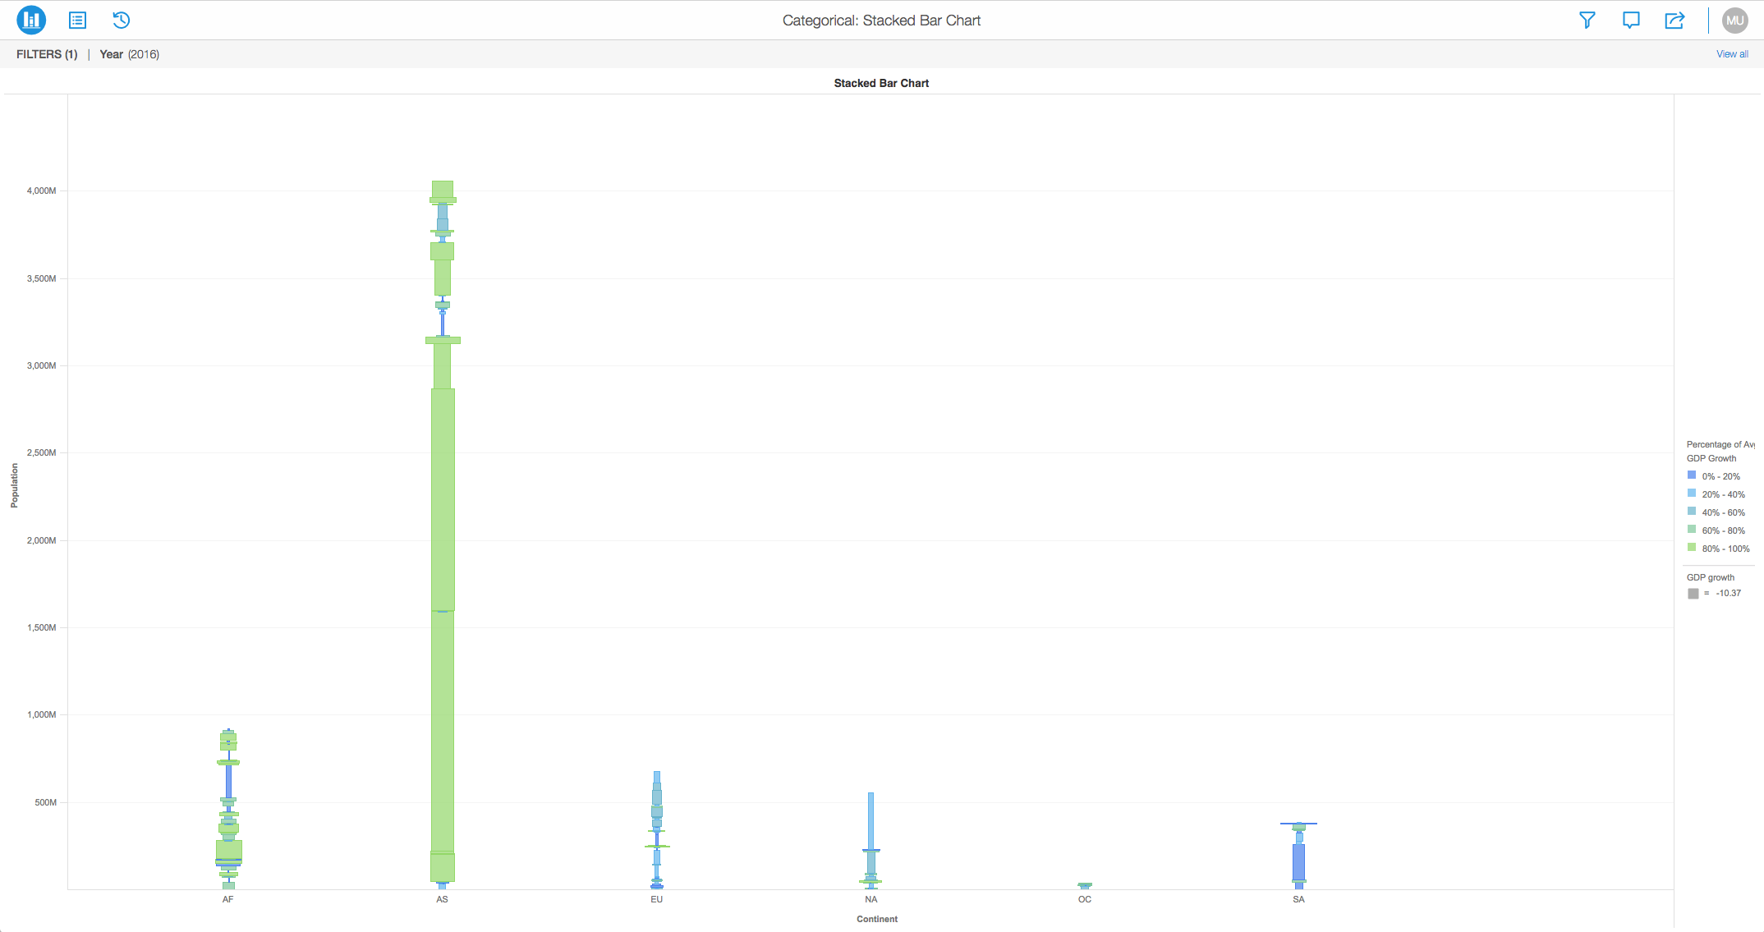
Task: Open the history clock icon
Action: click(121, 20)
